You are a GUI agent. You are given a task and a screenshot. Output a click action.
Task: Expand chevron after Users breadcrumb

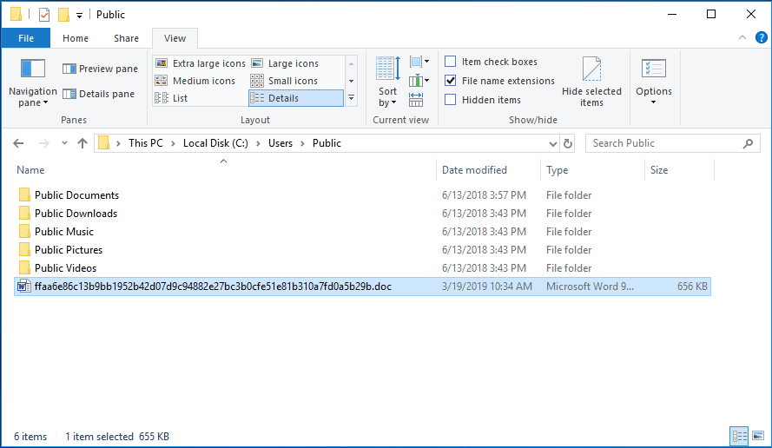point(302,143)
